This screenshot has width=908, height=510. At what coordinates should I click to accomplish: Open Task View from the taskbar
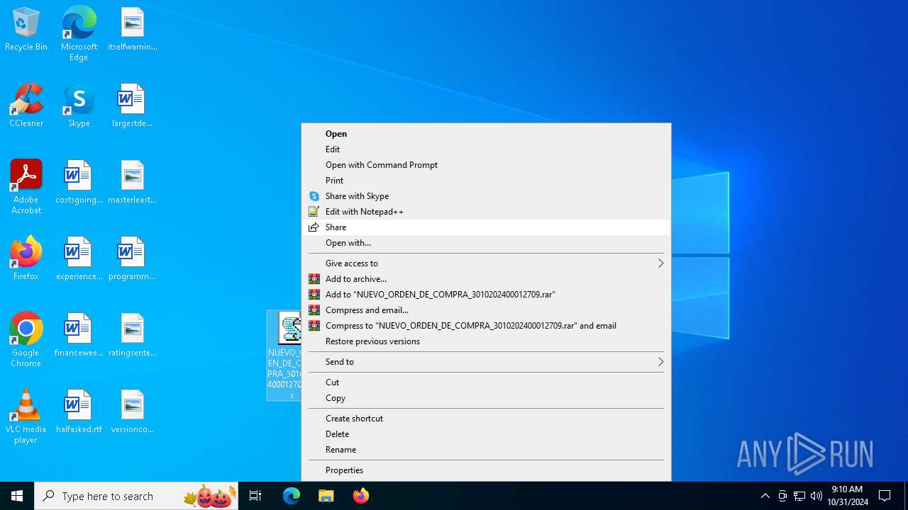pyautogui.click(x=255, y=496)
